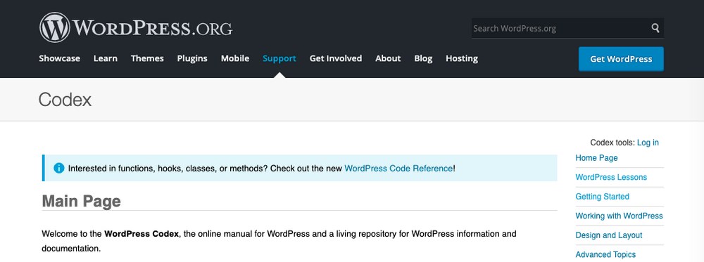Open Home Page sidebar link
This screenshot has height=262, width=704.
[x=597, y=157]
